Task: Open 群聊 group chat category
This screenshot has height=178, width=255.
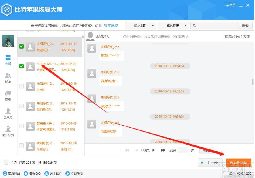Action: [x=8, y=96]
